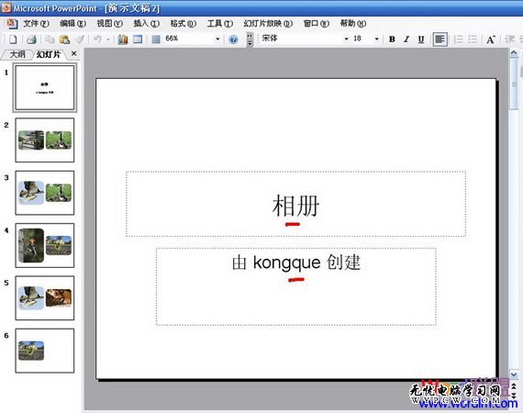
Task: Click the PowerPoint document icon by the File menu
Action: tap(12, 23)
